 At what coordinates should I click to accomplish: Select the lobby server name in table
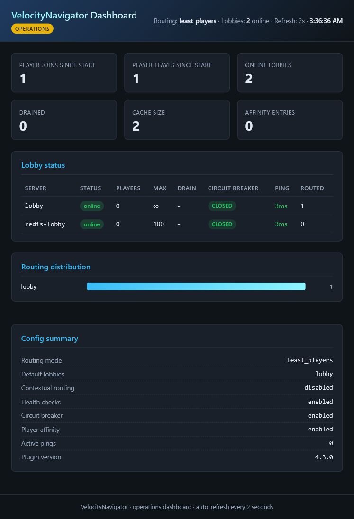[34, 206]
